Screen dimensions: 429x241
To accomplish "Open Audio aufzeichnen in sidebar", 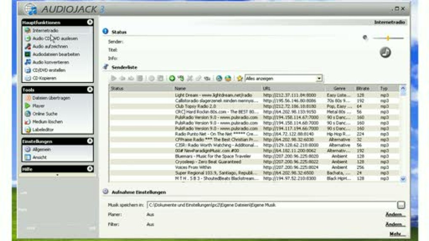I will click(50, 46).
